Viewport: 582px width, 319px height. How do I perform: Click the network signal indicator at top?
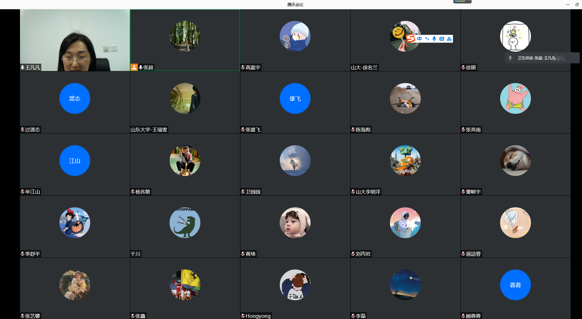click(x=462, y=2)
